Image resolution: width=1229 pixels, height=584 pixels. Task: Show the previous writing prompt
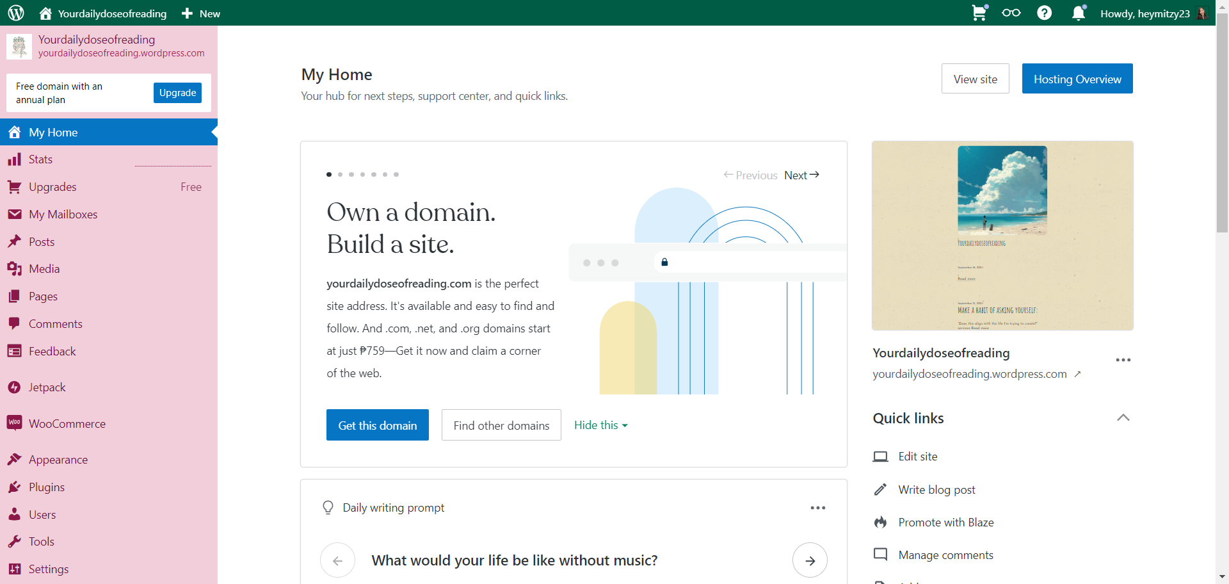[337, 560]
